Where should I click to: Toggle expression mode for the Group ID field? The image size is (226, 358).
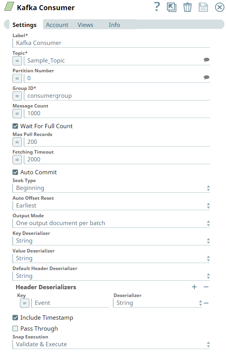pos(16,96)
